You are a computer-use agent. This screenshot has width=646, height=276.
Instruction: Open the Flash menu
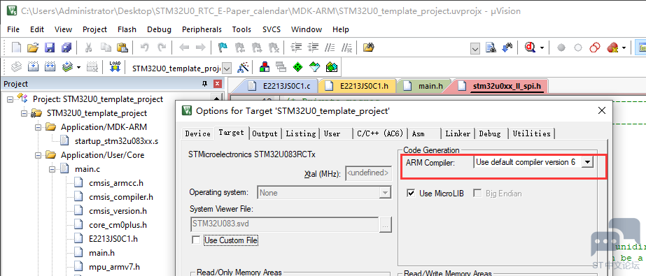(127, 29)
